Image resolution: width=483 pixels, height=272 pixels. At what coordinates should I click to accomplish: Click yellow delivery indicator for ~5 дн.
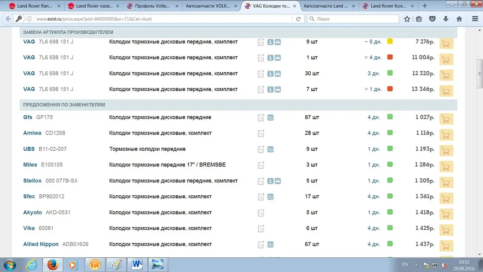coord(390,41)
